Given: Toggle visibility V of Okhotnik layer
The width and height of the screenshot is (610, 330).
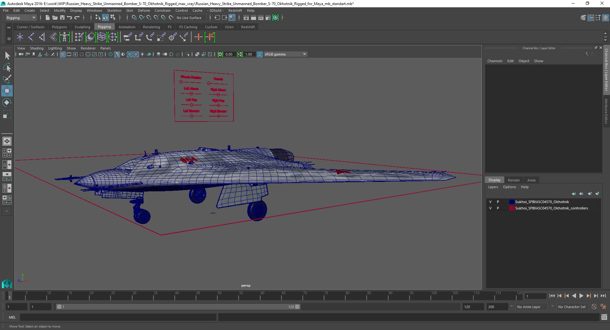Looking at the screenshot, I should click(490, 202).
